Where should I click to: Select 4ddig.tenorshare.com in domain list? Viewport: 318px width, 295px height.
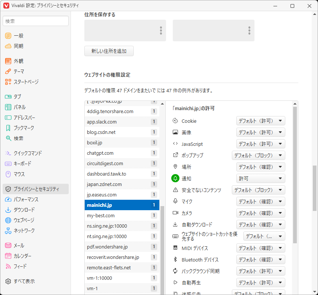122,111
